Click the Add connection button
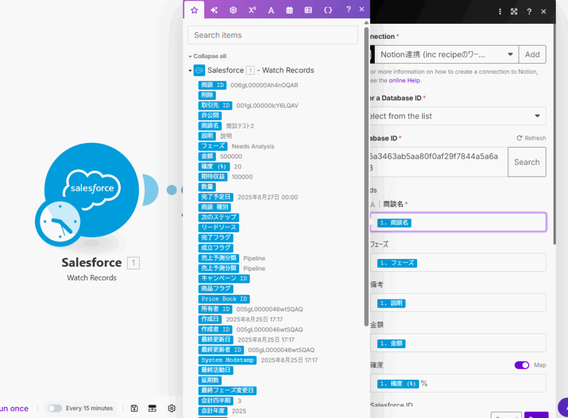Screen dimensions: 568x418 click(x=532, y=55)
